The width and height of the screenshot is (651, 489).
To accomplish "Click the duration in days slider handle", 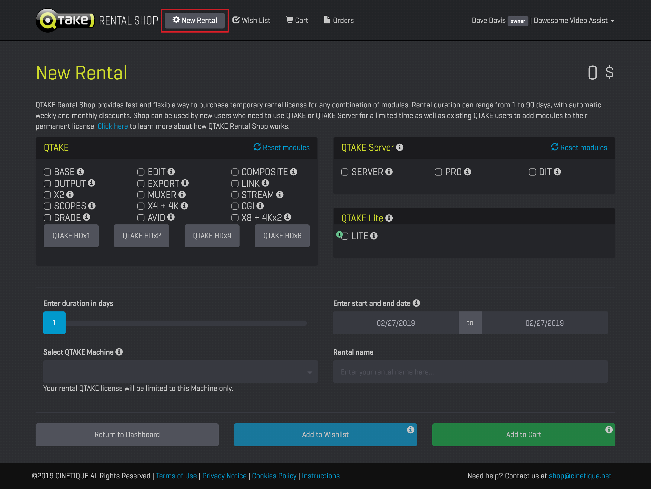I will (54, 323).
